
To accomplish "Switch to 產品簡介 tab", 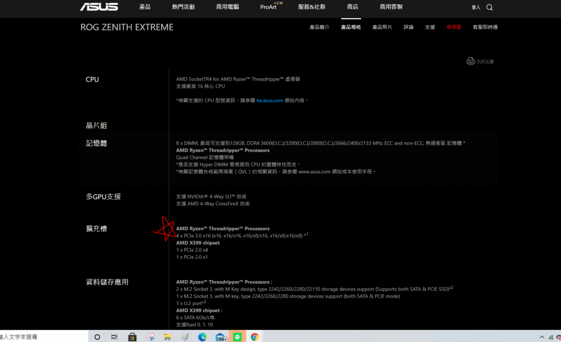I will tap(319, 27).
